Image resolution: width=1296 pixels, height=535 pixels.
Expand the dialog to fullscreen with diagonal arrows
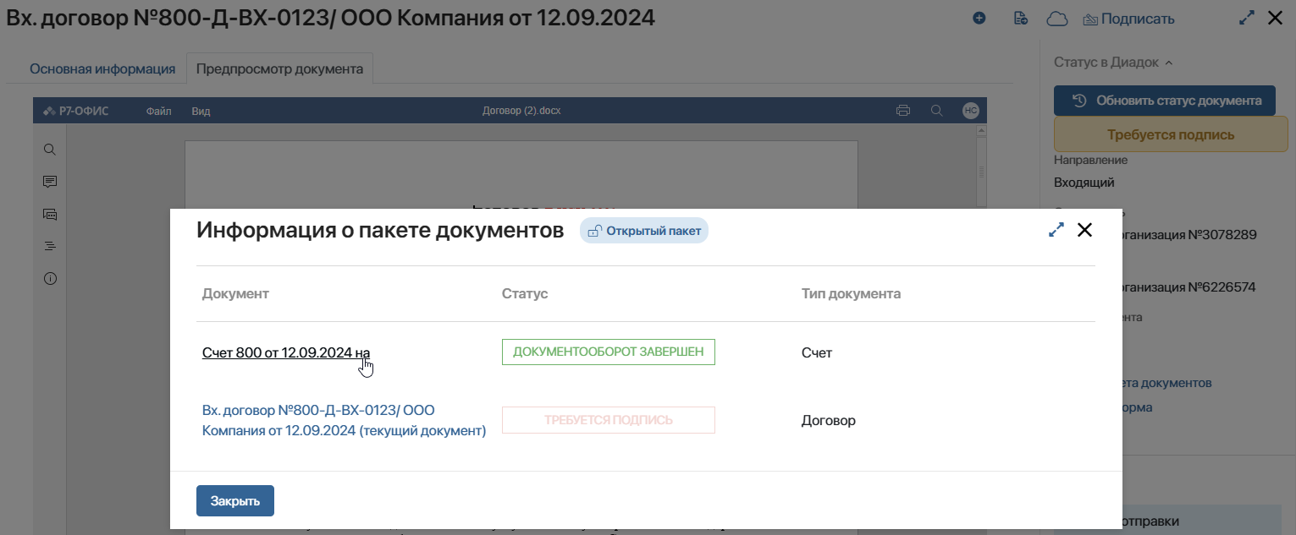[x=1056, y=229]
